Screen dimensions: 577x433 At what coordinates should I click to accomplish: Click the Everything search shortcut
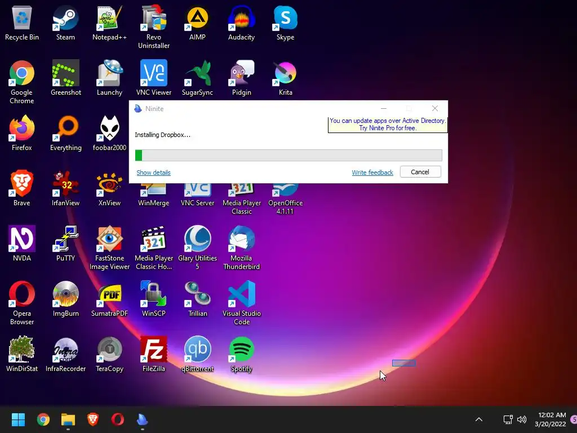65,133
